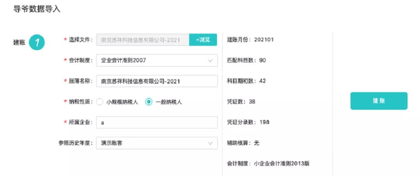Click the 选择文件 file path field
Image resolution: width=420 pixels, height=176 pixels.
pos(142,40)
